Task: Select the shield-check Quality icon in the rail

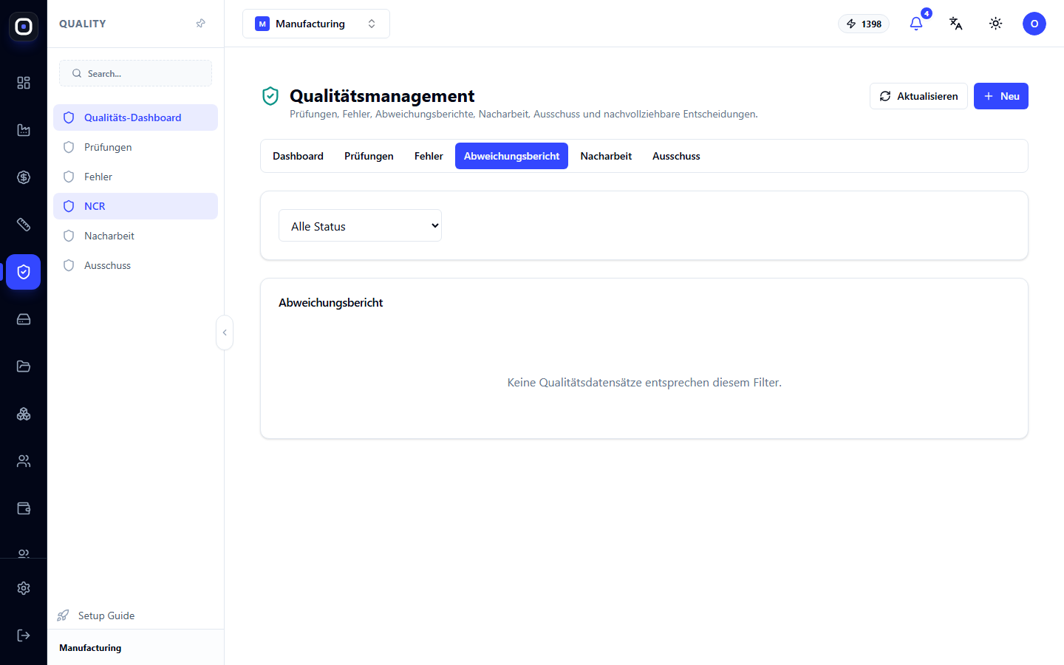Action: pos(24,272)
